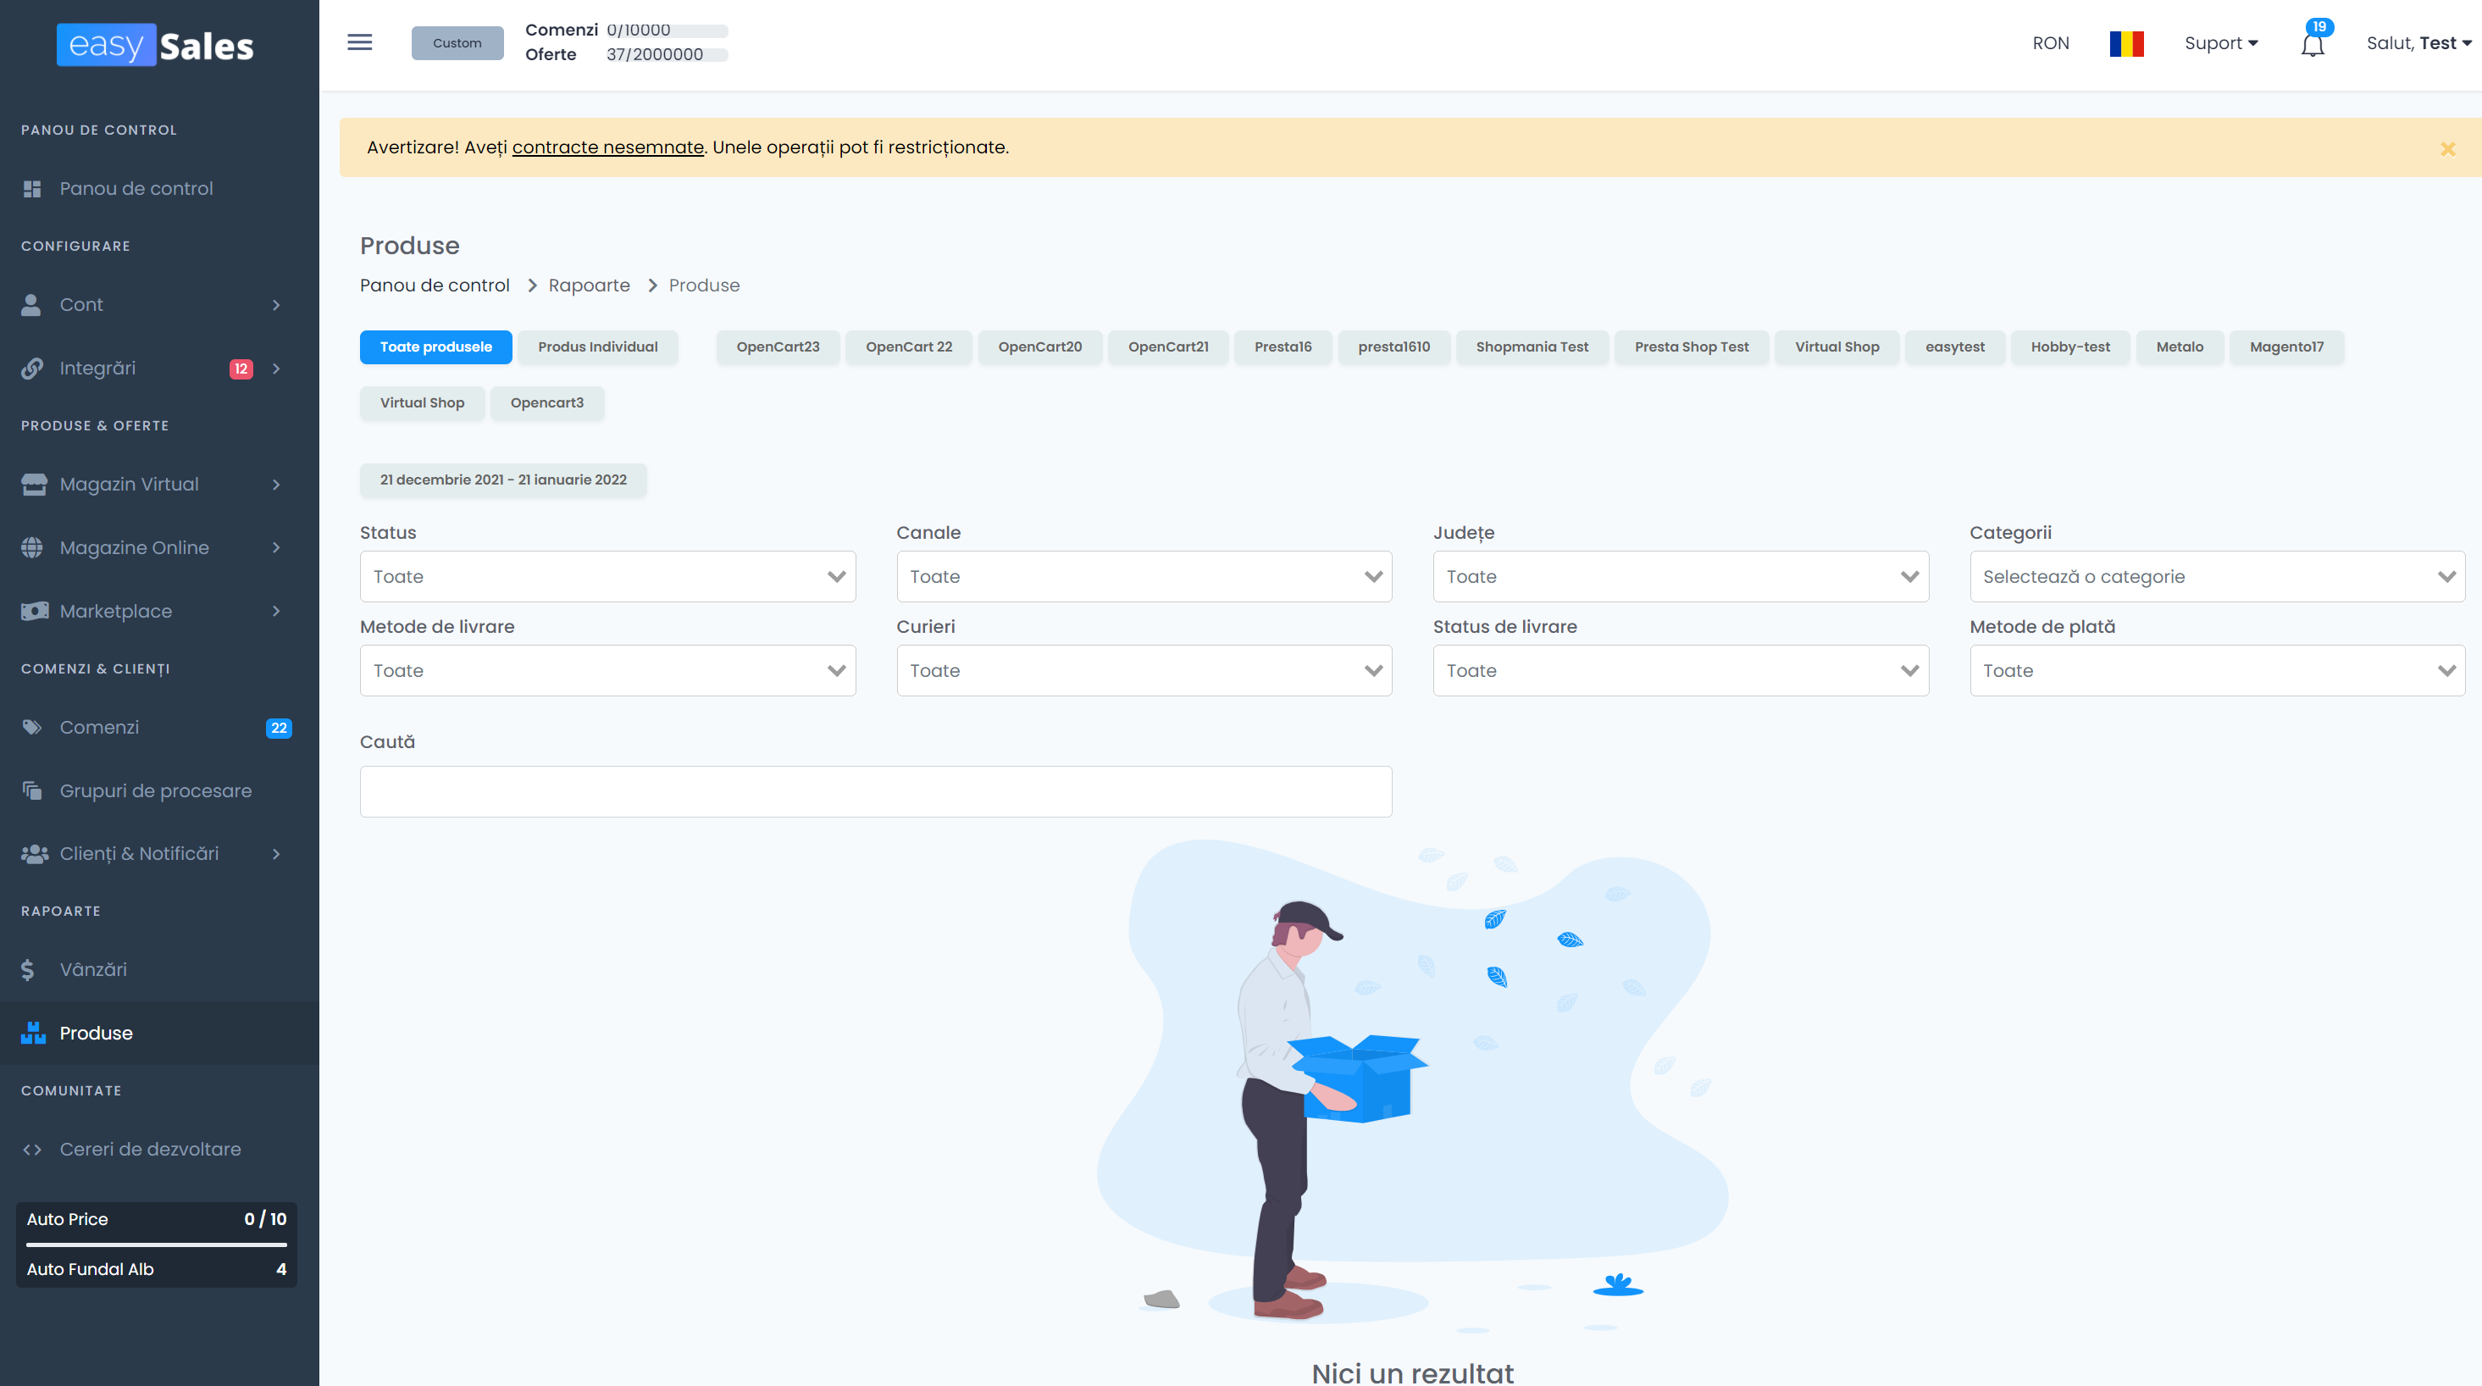Select the Produs Individual tab

click(597, 347)
